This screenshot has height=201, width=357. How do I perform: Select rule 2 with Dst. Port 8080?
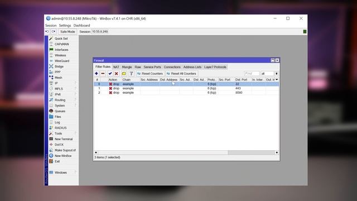coord(186,93)
